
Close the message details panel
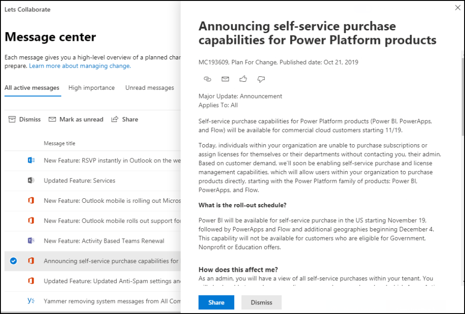click(x=457, y=8)
